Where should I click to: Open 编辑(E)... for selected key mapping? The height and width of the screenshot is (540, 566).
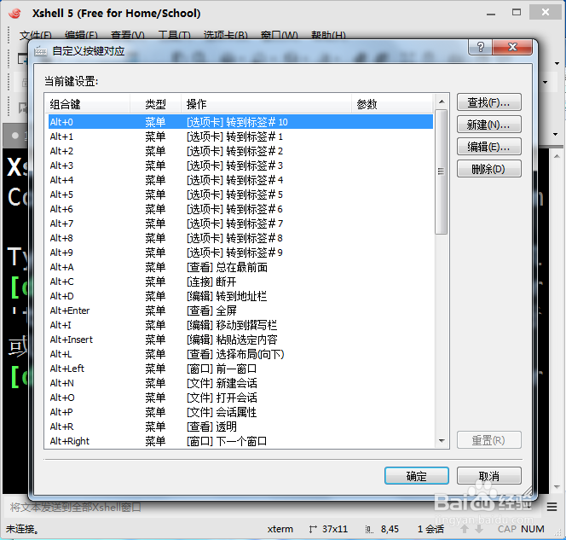tap(488, 147)
